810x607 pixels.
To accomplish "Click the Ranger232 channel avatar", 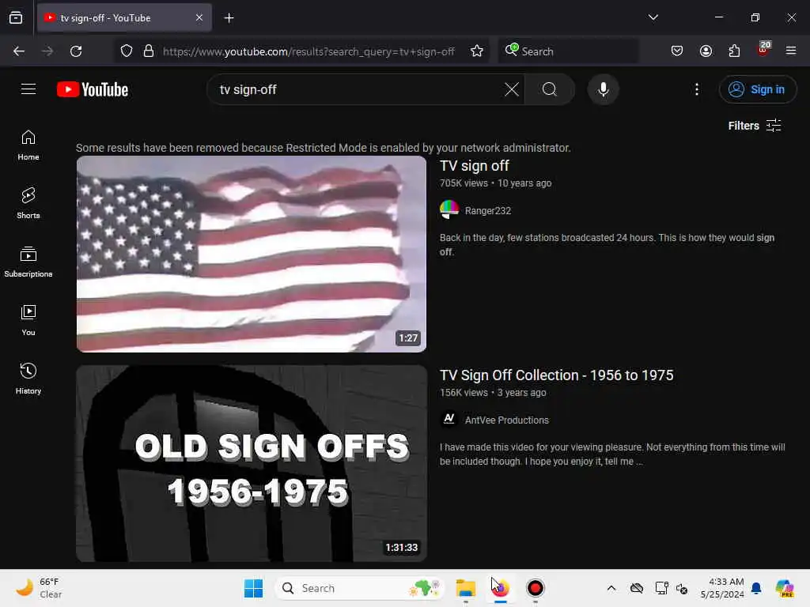I will tap(449, 209).
